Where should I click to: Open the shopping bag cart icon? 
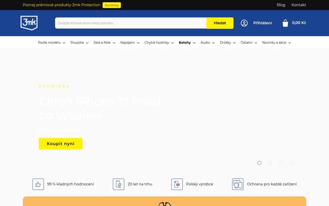pos(285,23)
